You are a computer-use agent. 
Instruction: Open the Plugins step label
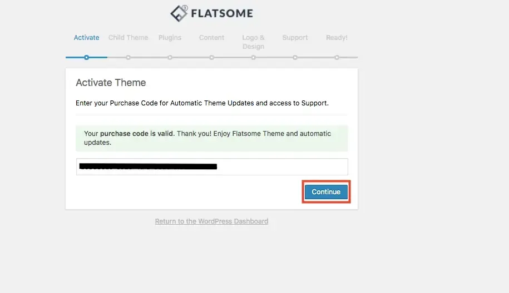(170, 38)
